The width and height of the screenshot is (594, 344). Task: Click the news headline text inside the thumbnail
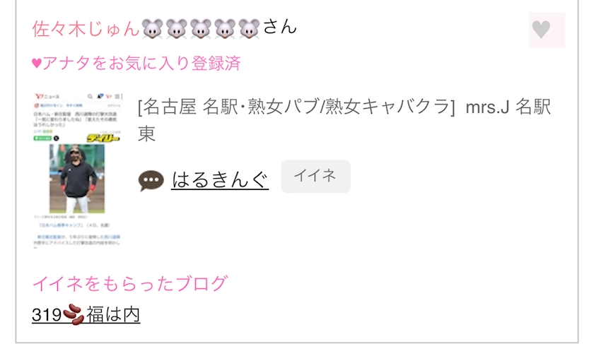(x=75, y=119)
